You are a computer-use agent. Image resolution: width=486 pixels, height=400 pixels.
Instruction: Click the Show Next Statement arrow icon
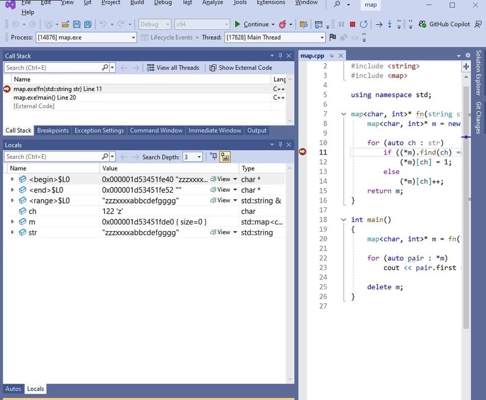[x=378, y=24]
